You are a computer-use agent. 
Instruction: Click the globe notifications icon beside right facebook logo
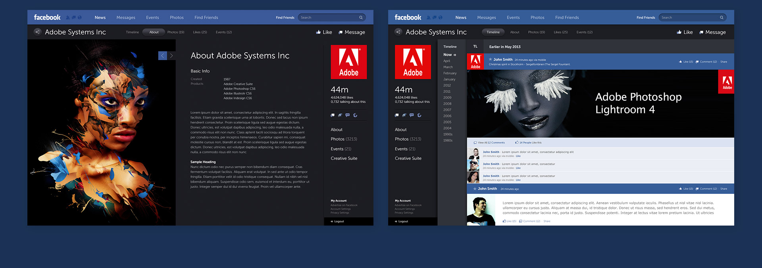coord(441,17)
